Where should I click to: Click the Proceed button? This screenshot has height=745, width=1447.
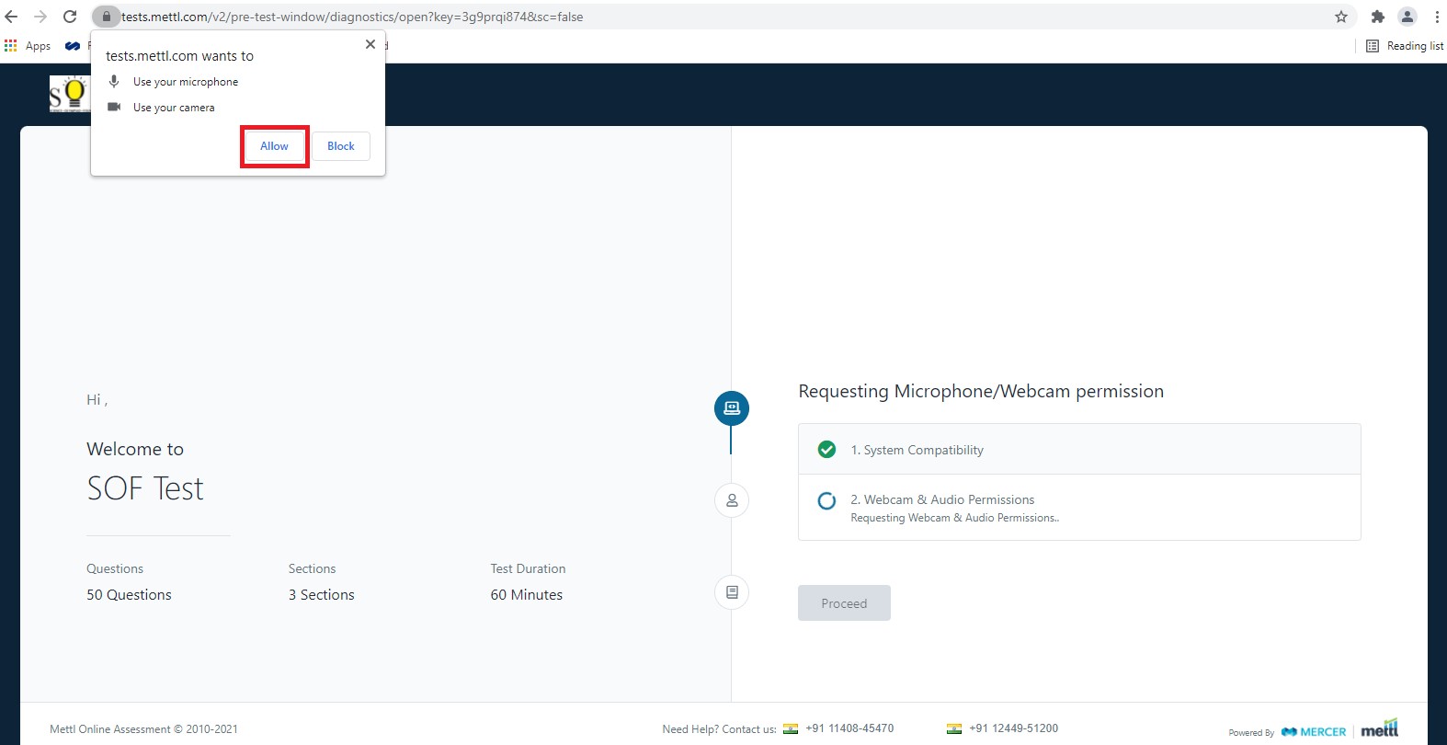[x=844, y=603]
